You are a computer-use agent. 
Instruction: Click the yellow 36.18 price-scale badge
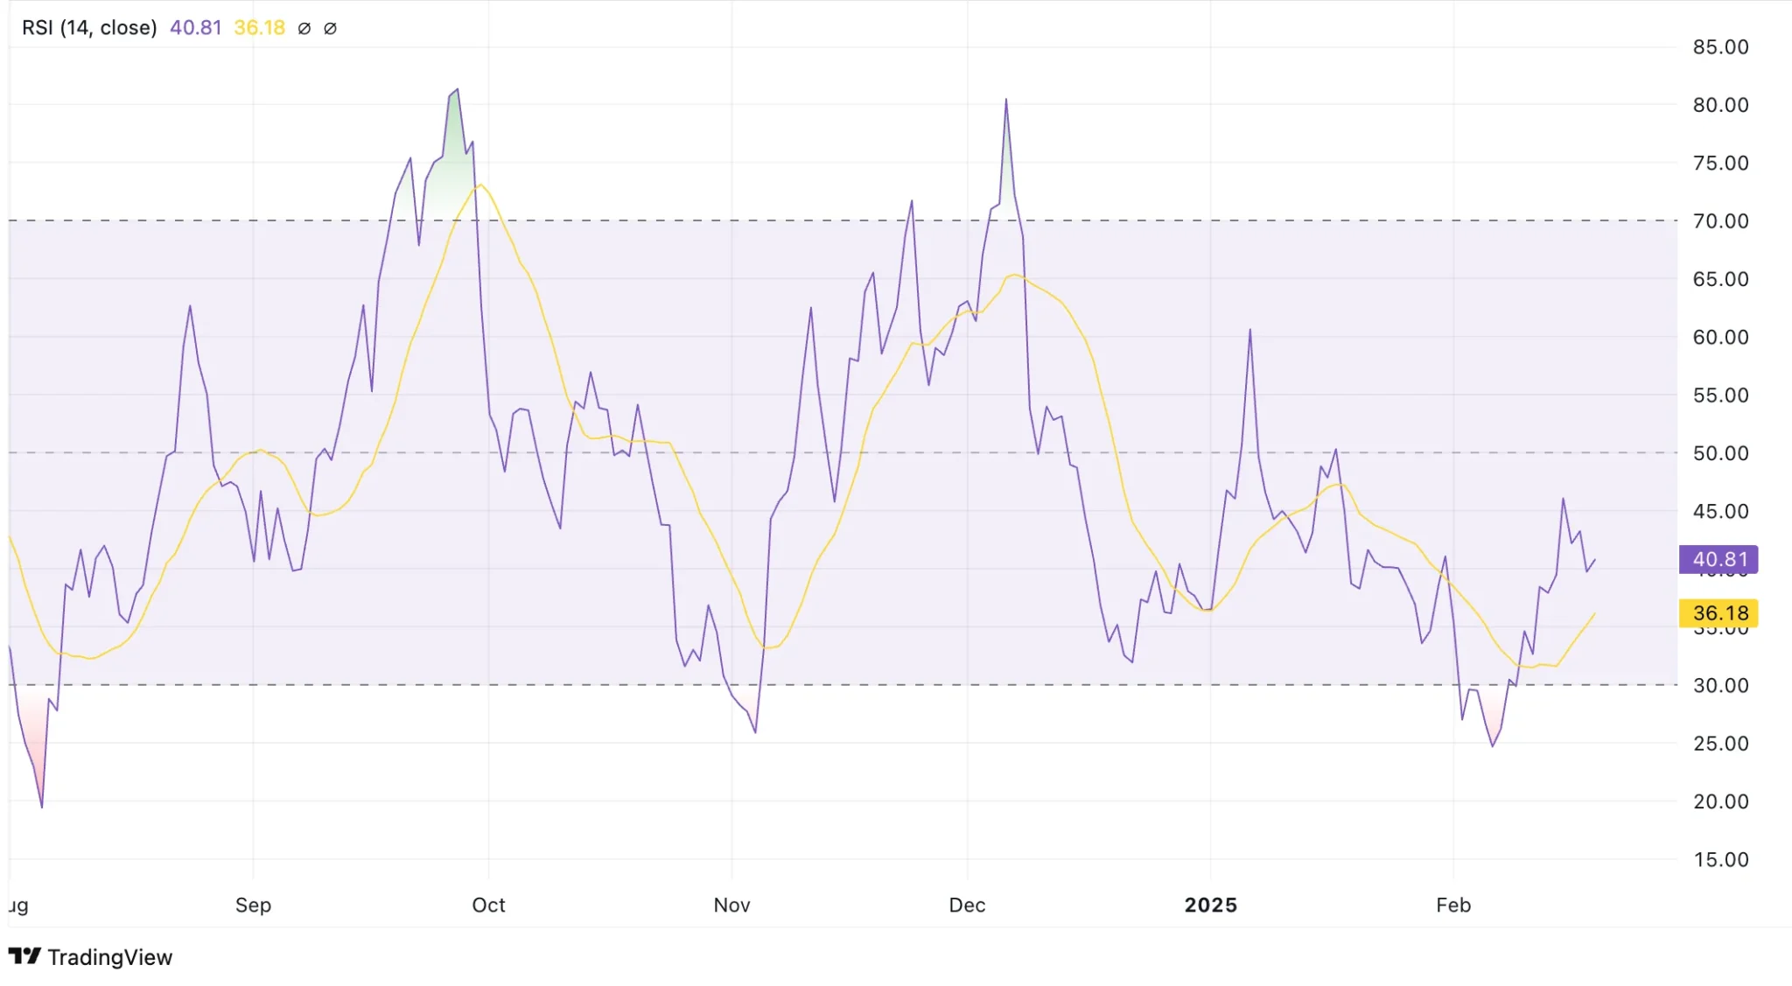(1717, 613)
